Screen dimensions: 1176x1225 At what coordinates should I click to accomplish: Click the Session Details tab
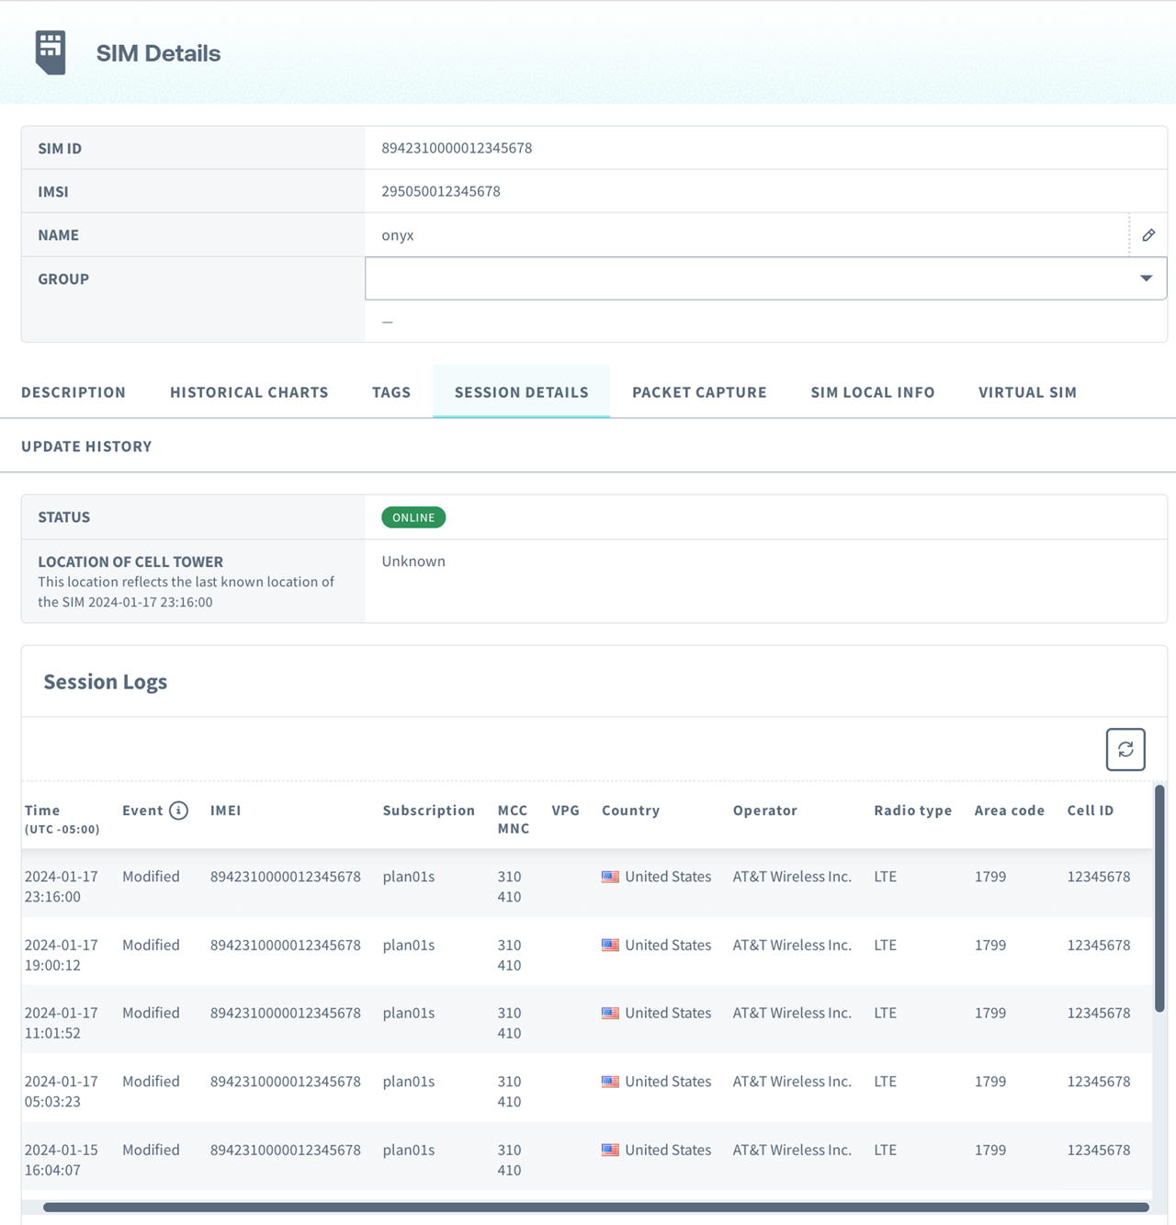pyautogui.click(x=521, y=392)
